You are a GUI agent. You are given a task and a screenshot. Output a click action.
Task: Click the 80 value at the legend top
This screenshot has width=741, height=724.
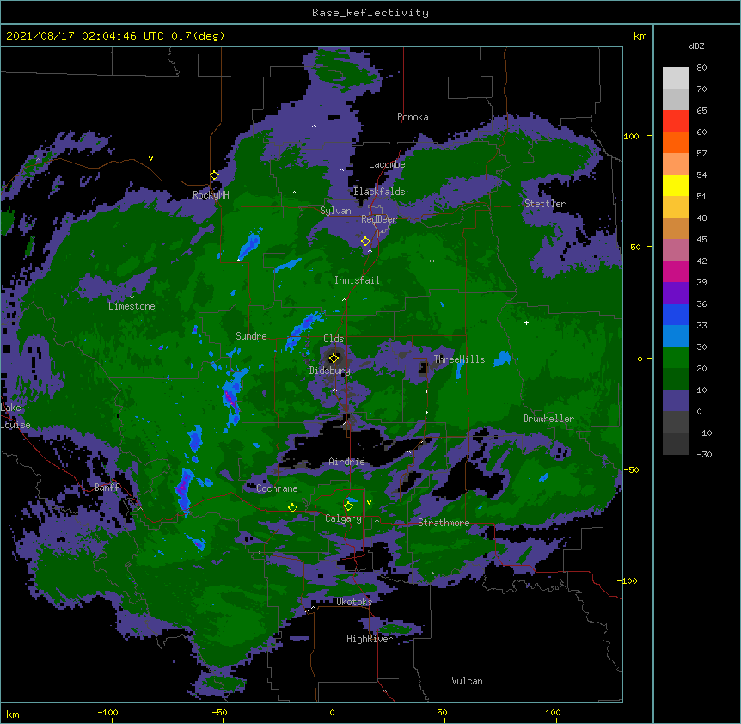pos(701,68)
